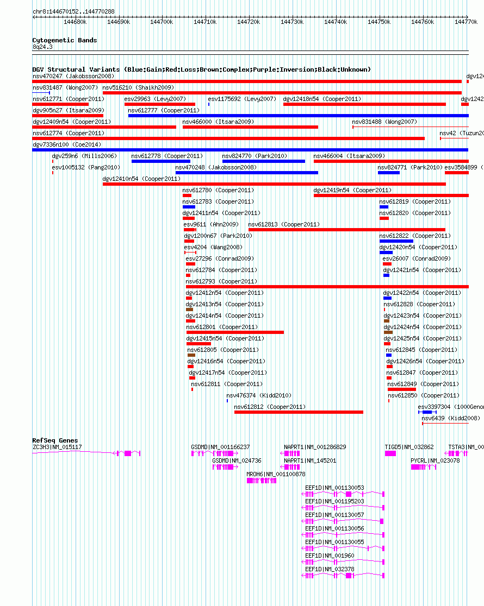Click the DGV Structural Variants track title

point(201,70)
